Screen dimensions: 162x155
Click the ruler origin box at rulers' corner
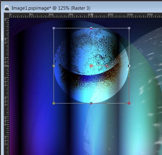(x=7, y=15)
